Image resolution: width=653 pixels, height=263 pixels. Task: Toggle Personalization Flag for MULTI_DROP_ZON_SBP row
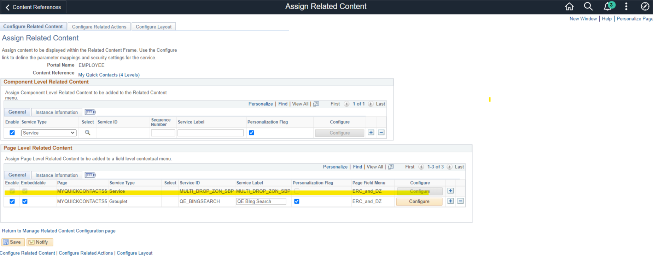pos(297,191)
